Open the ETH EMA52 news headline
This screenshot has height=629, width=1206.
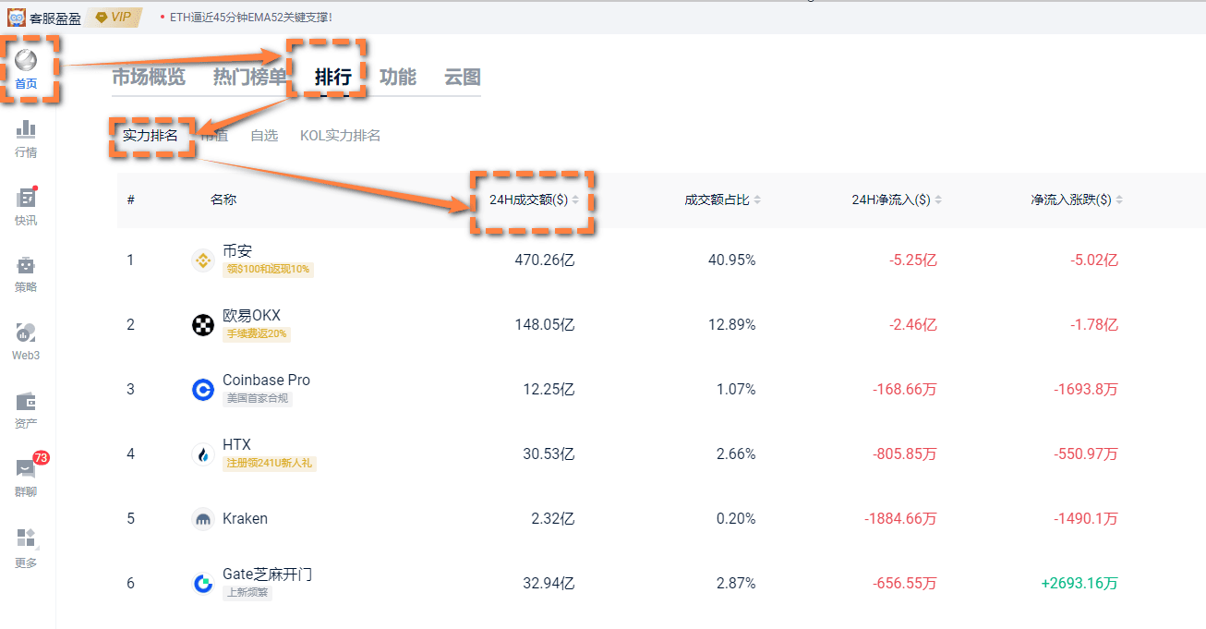[x=250, y=17]
